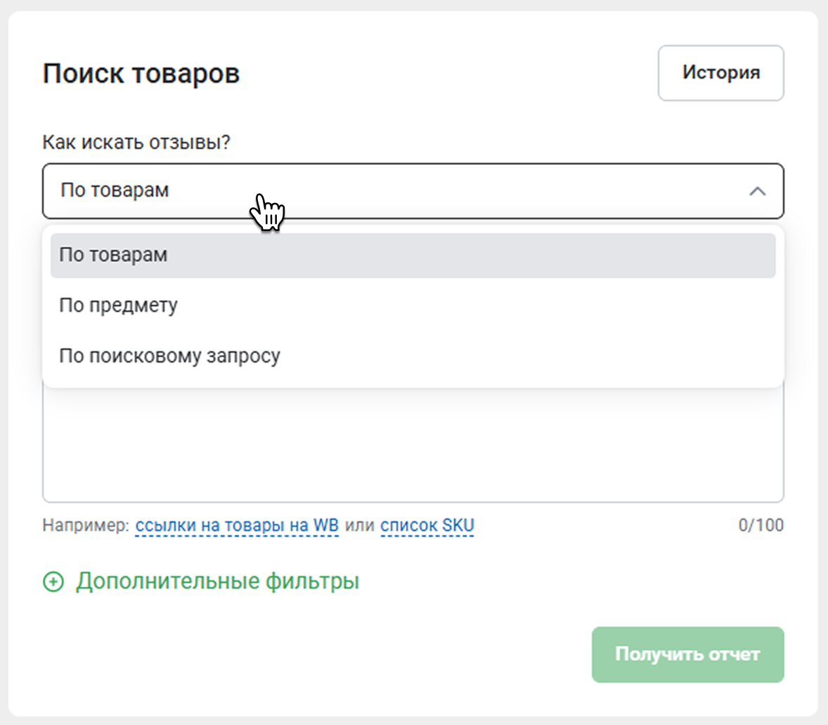Click the WB abbreviation in the example link
Viewport: 828px width, 725px height.
tap(325, 525)
